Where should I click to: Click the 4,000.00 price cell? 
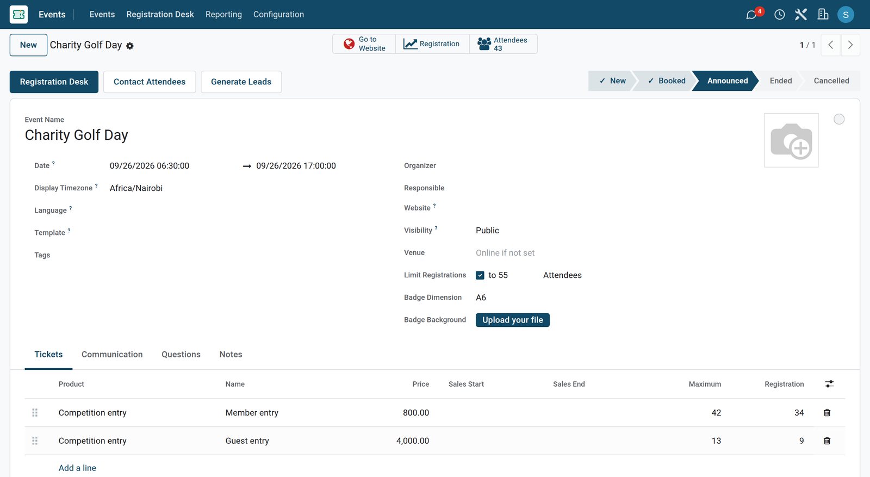tap(413, 441)
